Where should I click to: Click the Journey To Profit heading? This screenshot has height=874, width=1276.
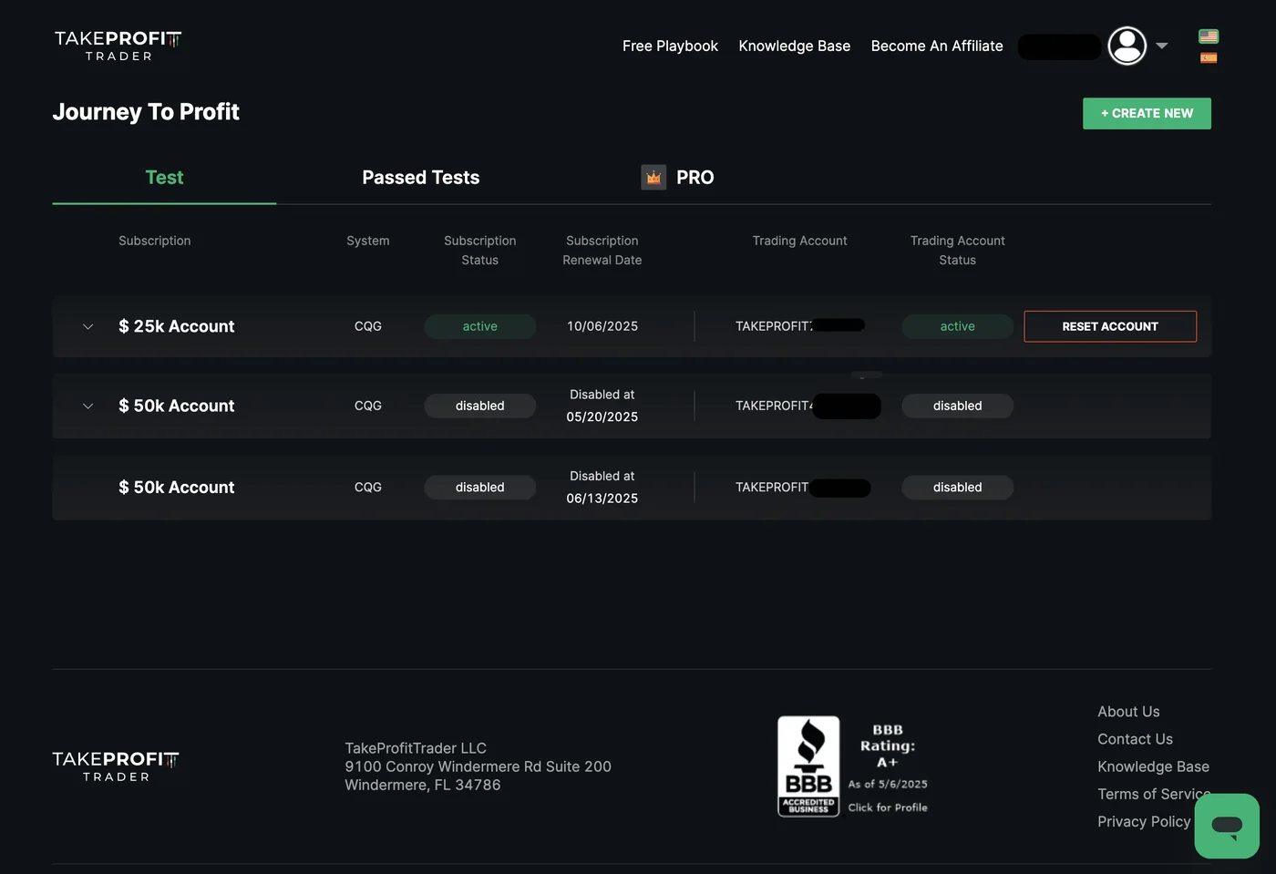[146, 112]
